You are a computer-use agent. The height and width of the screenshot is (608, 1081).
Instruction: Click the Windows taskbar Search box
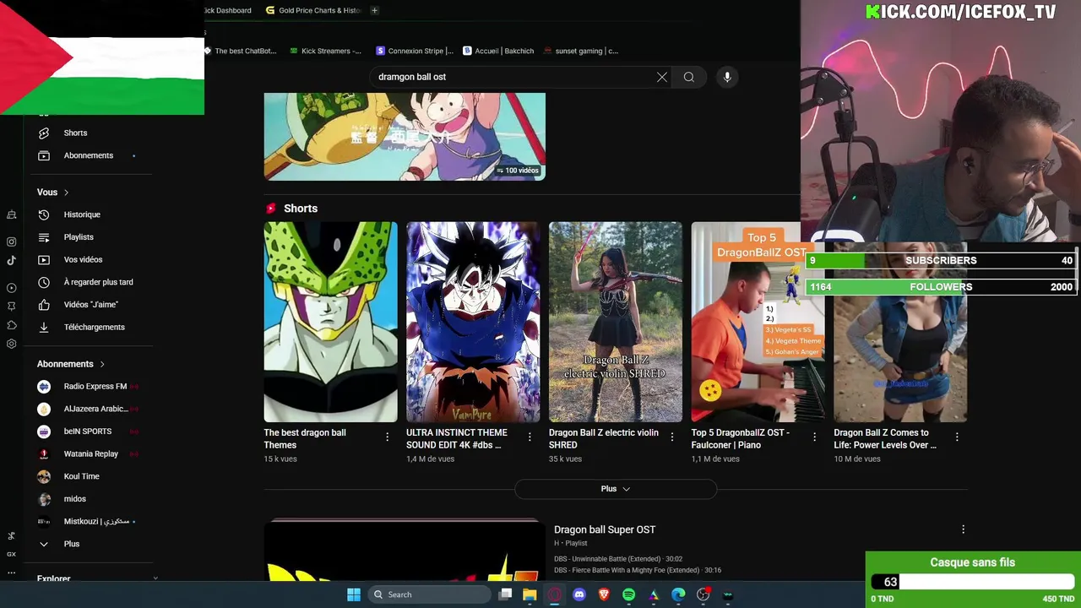[x=431, y=594]
